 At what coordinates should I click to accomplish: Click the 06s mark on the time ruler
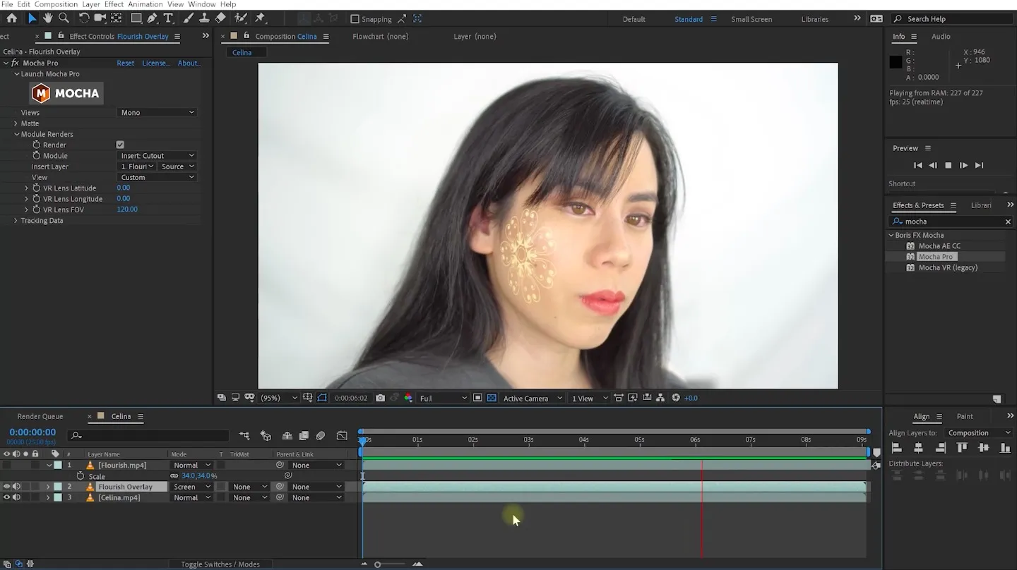pyautogui.click(x=695, y=439)
